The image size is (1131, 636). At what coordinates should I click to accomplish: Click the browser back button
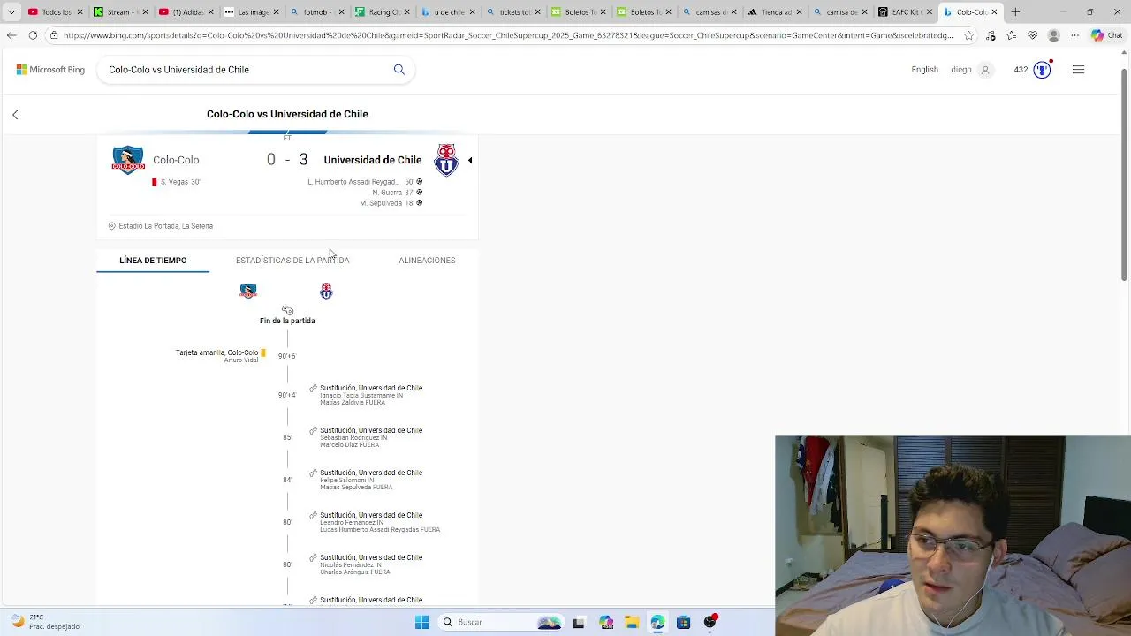click(x=11, y=35)
